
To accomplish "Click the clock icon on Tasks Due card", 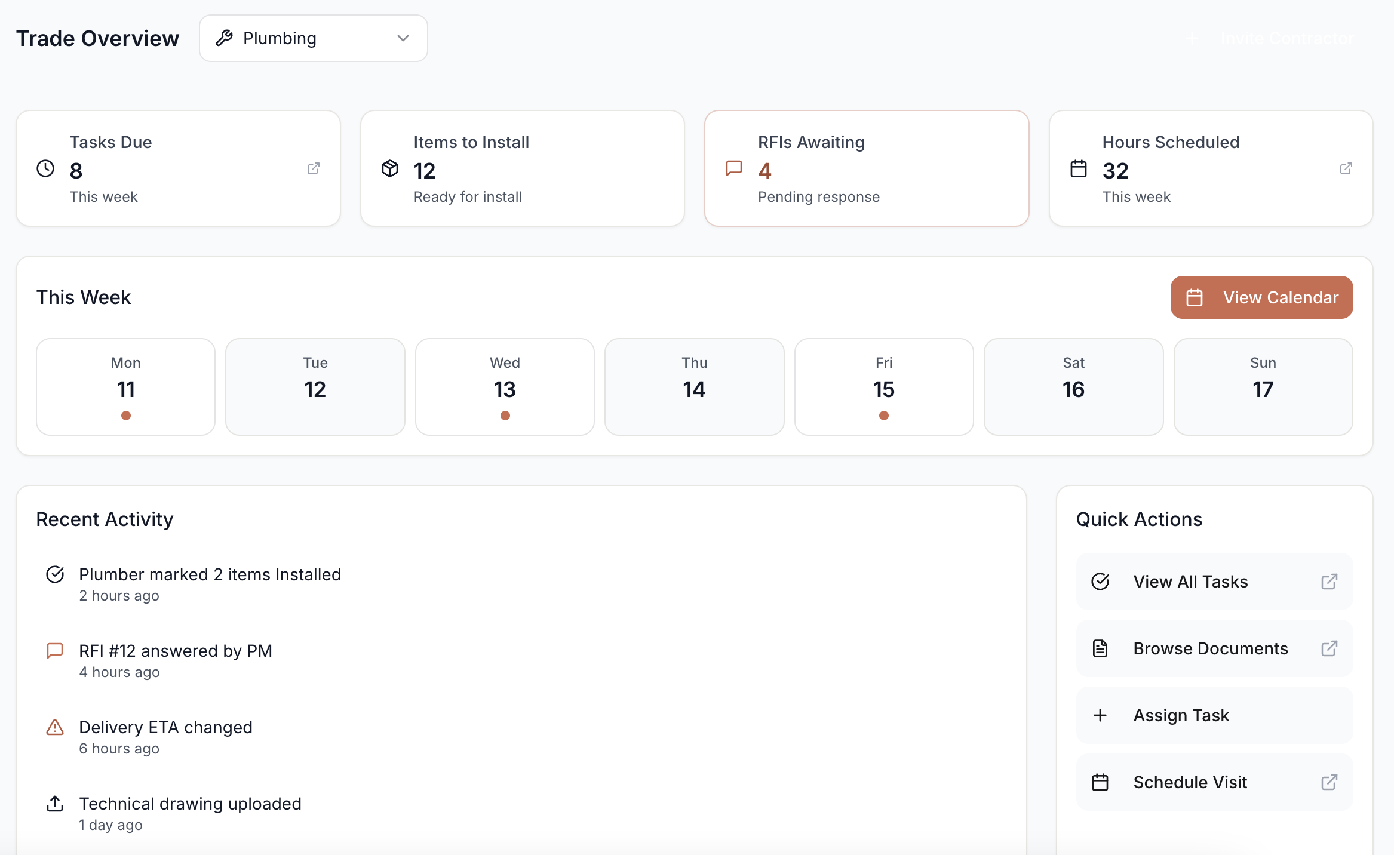I will coord(45,169).
